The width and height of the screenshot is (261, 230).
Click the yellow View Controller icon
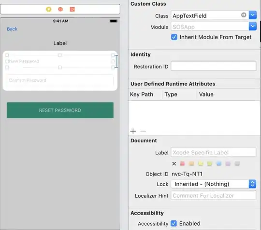[x=49, y=9]
